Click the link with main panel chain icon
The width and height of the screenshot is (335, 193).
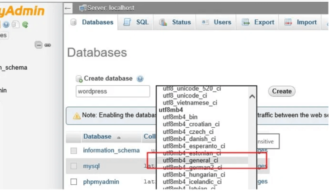tap(48, 45)
